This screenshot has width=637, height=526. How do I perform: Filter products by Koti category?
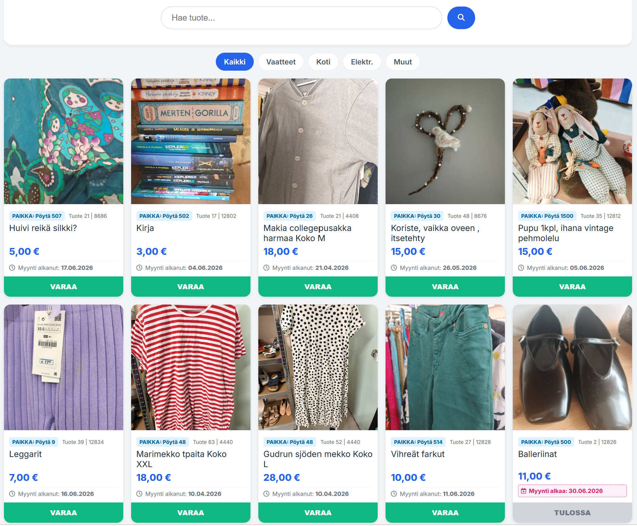323,62
